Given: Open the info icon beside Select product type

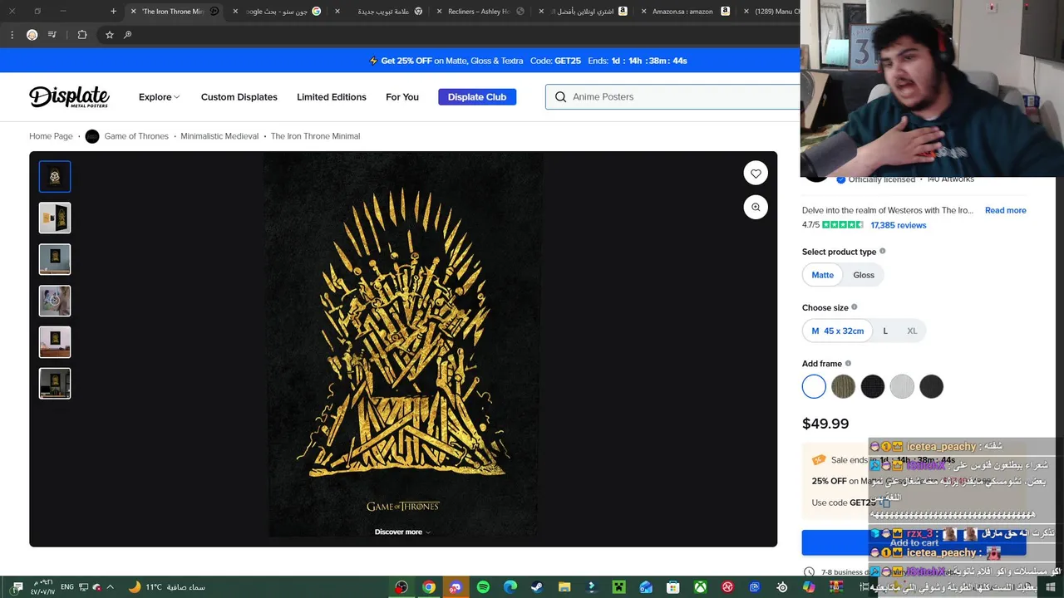Looking at the screenshot, I should coord(883,251).
